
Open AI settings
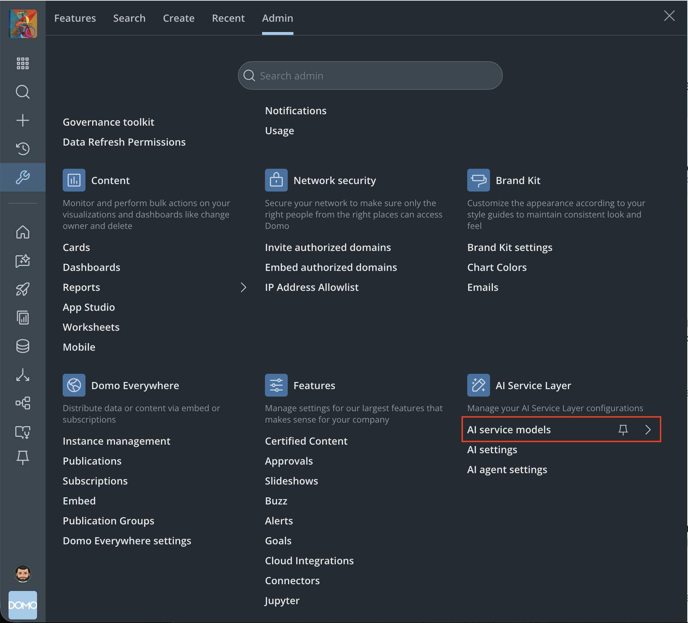click(x=492, y=450)
